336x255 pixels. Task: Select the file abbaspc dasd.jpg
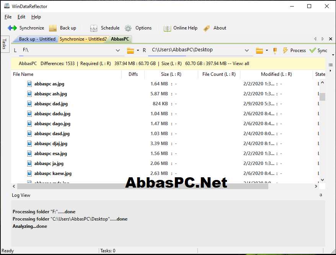pos(52,134)
